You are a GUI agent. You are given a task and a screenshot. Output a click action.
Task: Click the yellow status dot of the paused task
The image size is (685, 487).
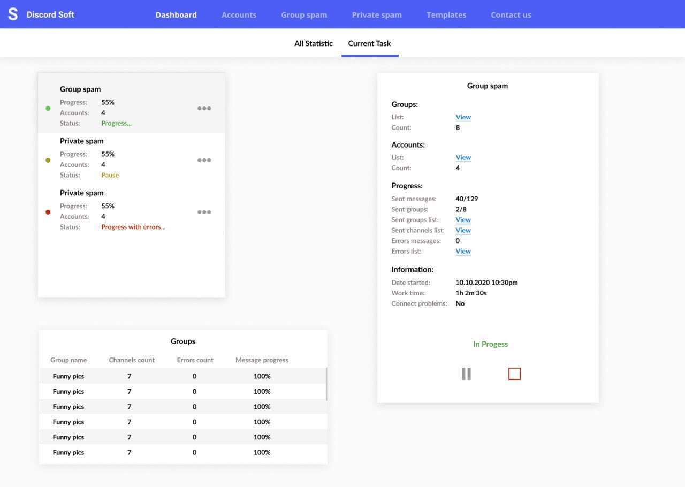click(48, 161)
